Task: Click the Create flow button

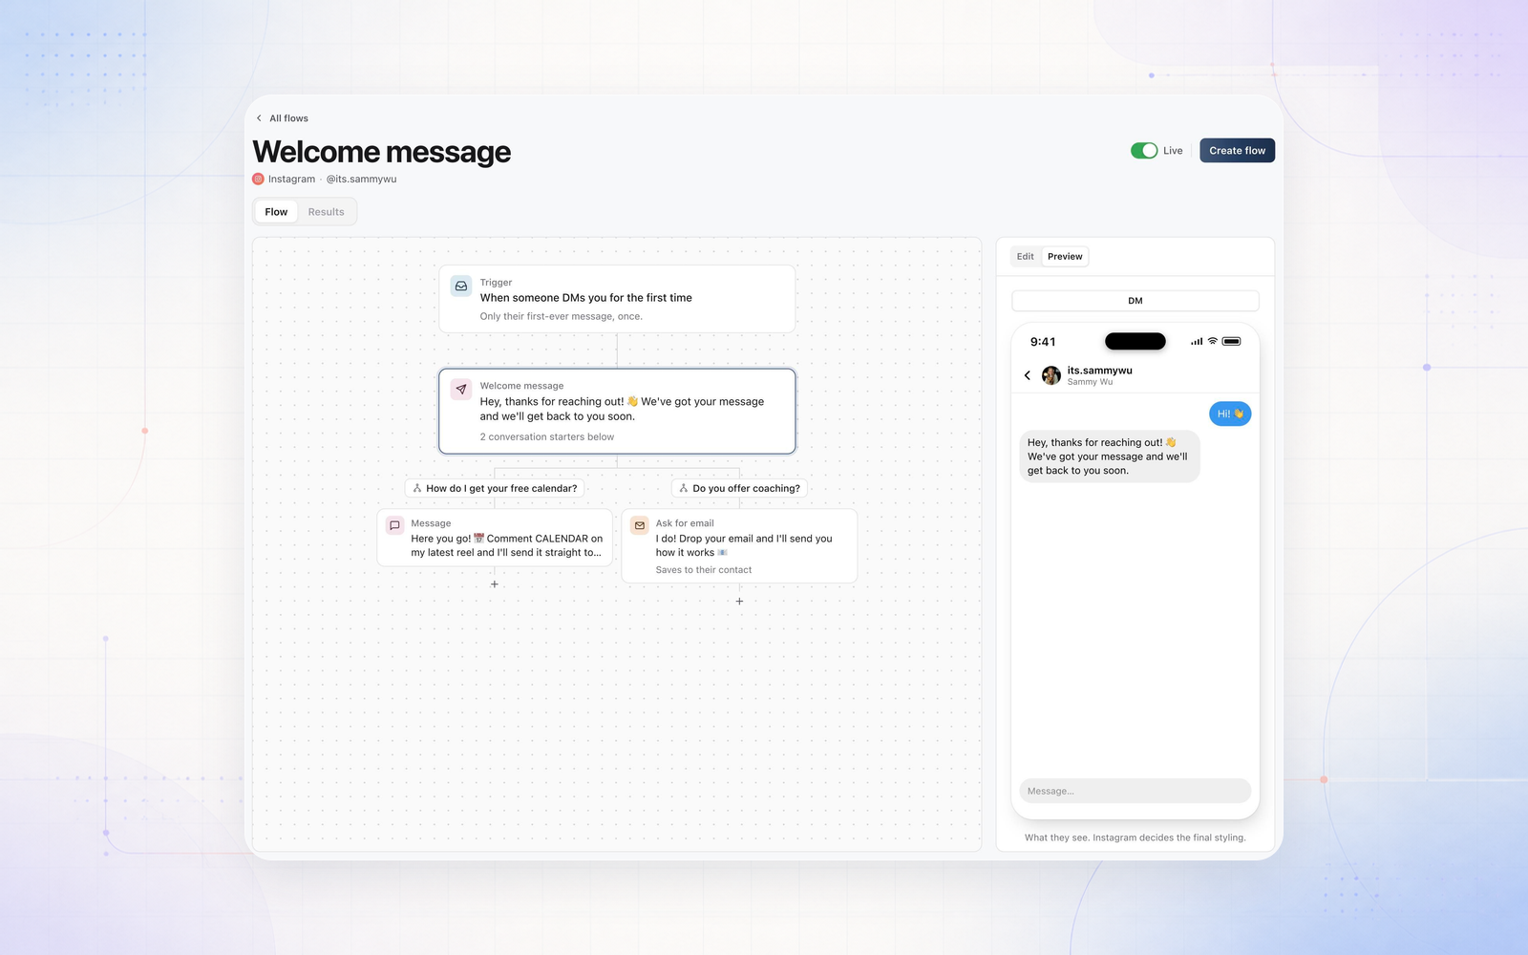Action: [1237, 151]
